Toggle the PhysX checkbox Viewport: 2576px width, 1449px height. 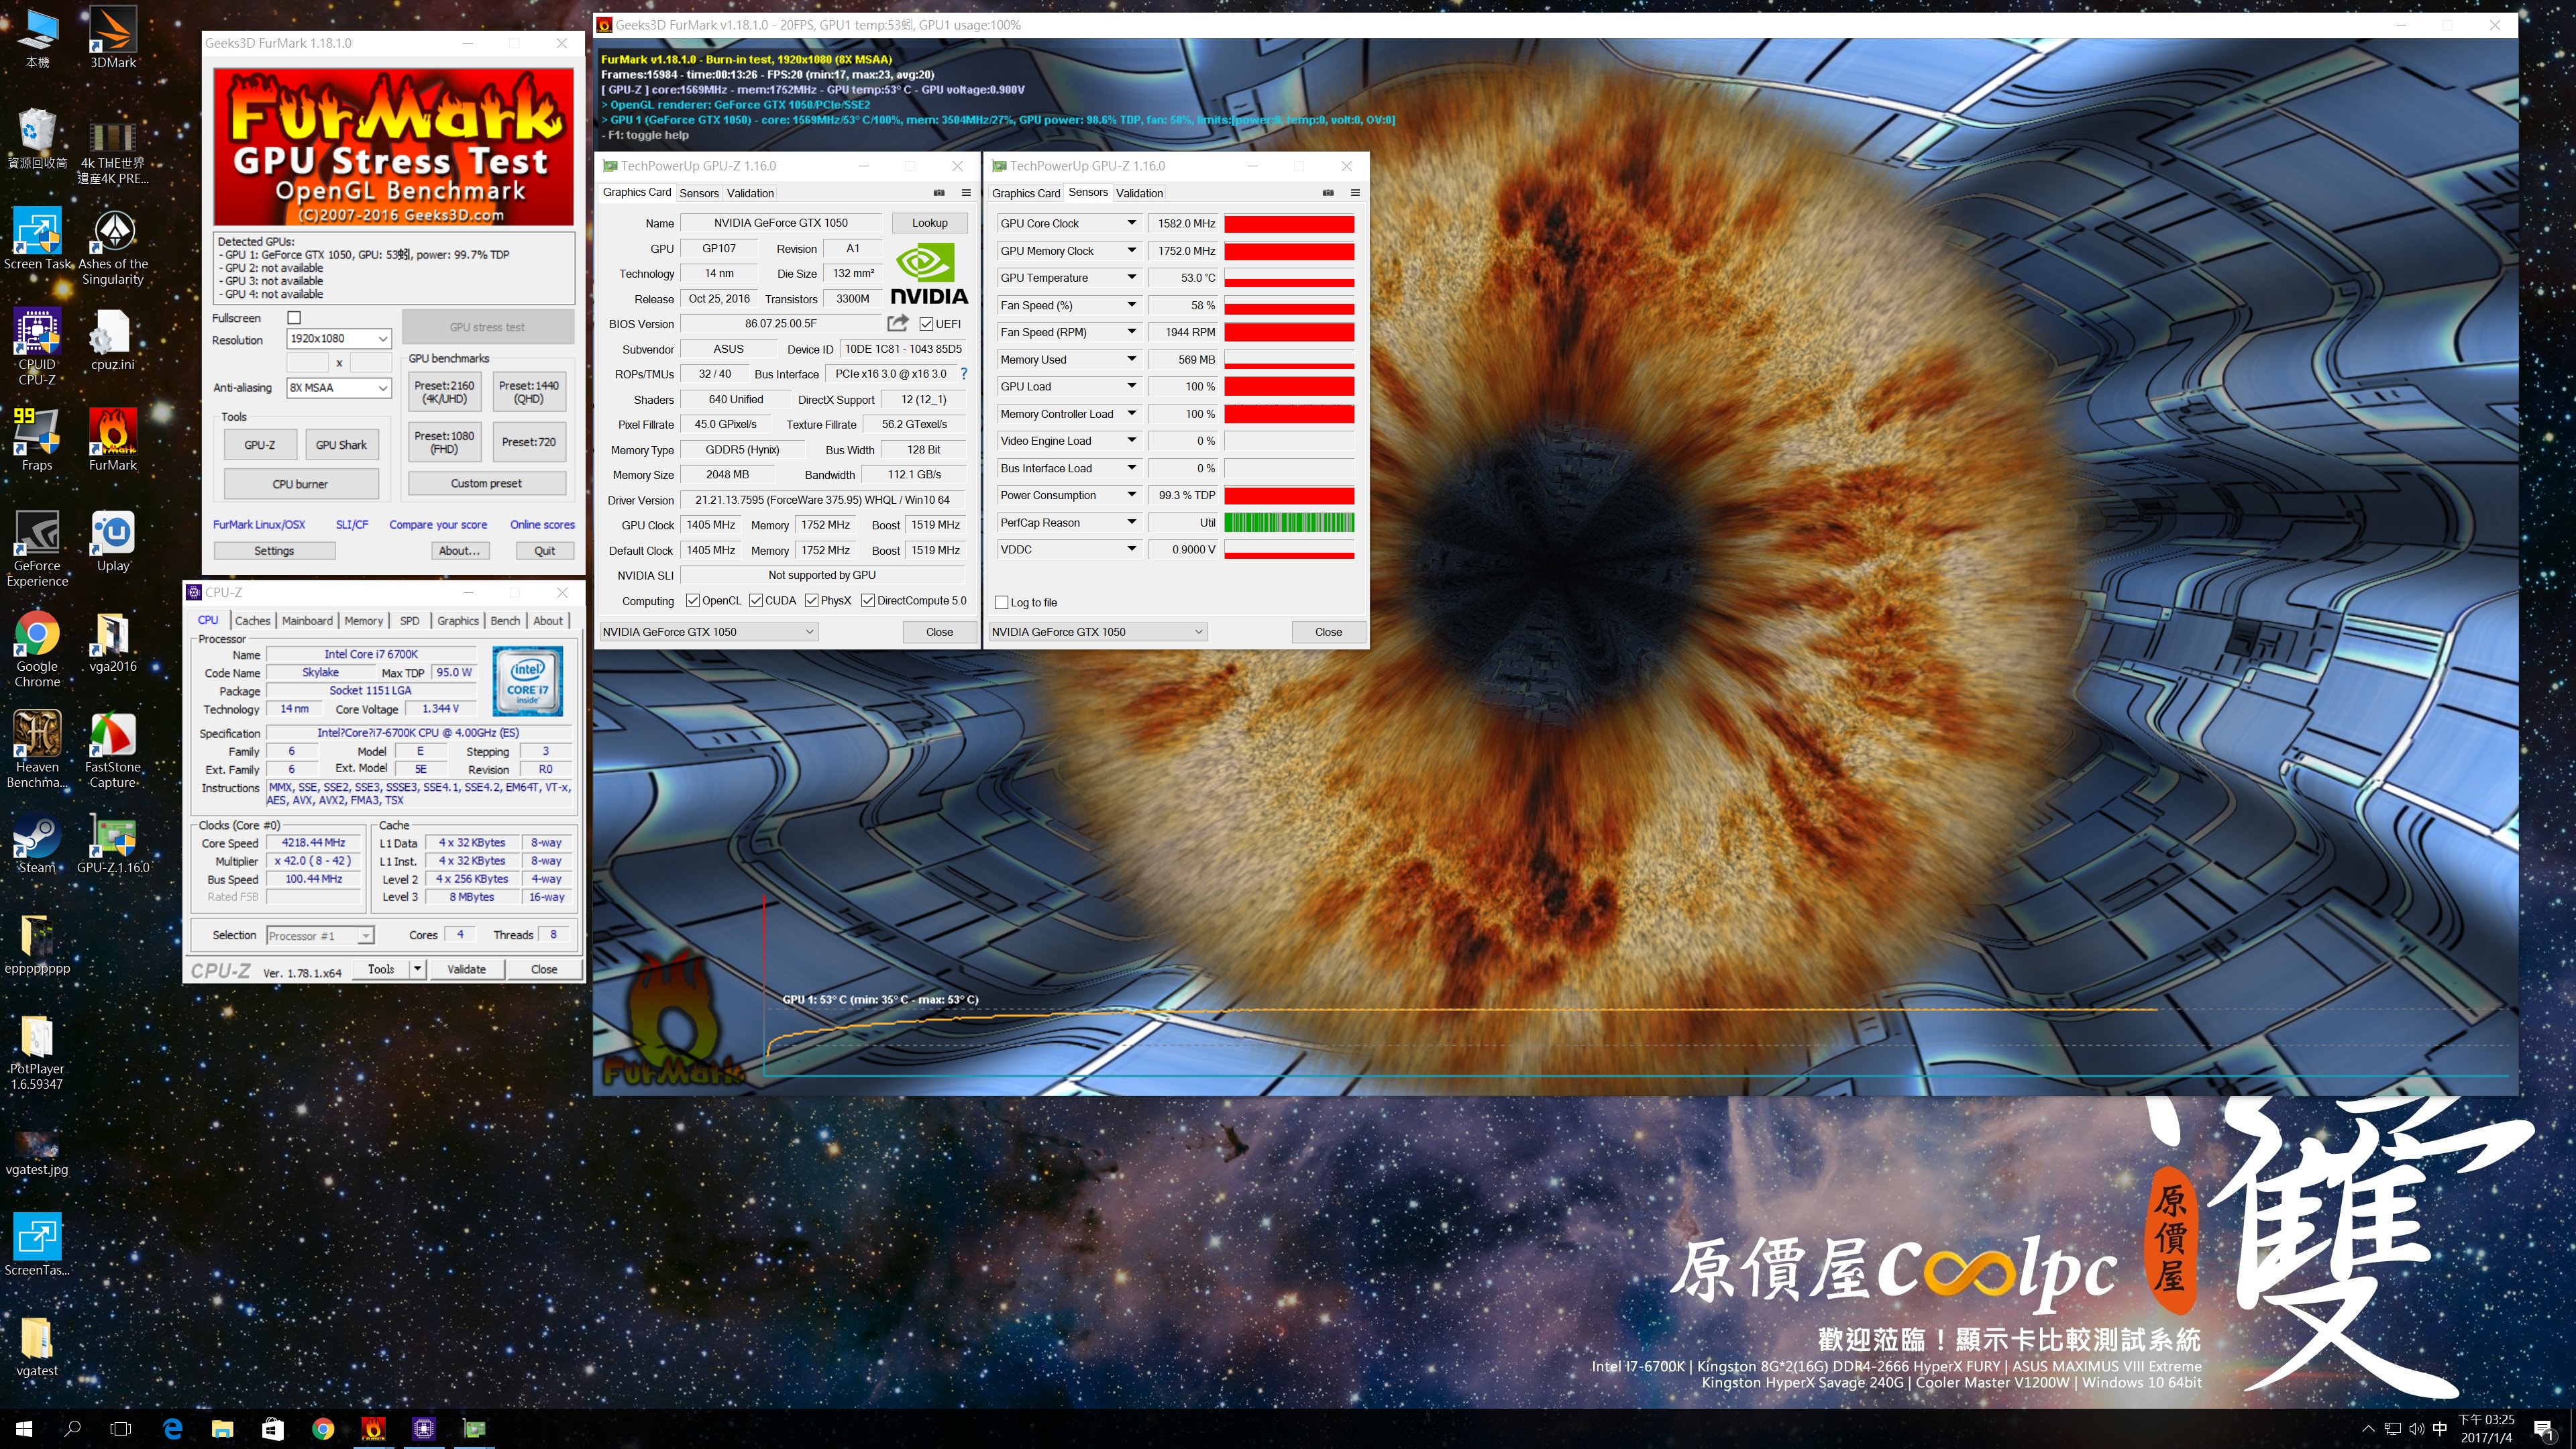click(812, 601)
